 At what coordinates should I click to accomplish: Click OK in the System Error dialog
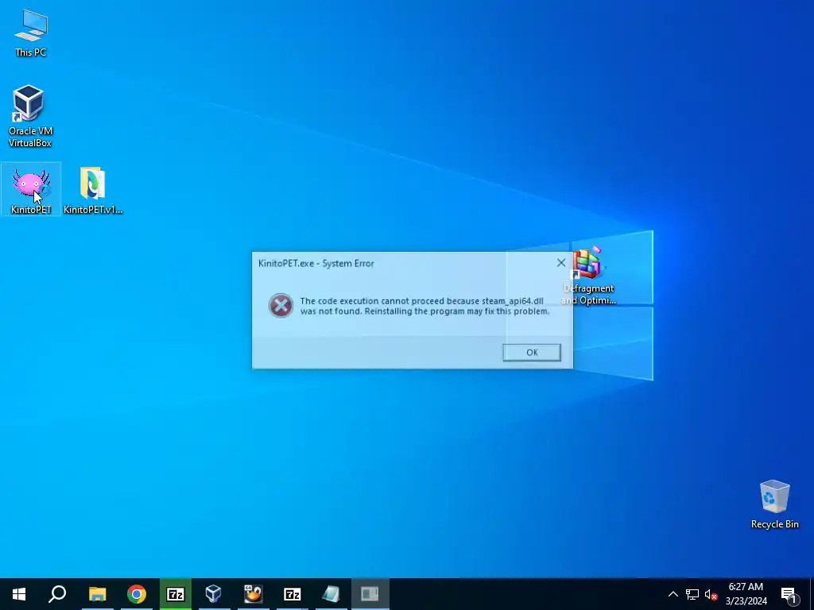pyautogui.click(x=532, y=352)
